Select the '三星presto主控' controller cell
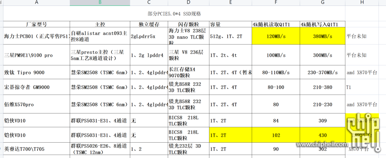 click(100, 55)
